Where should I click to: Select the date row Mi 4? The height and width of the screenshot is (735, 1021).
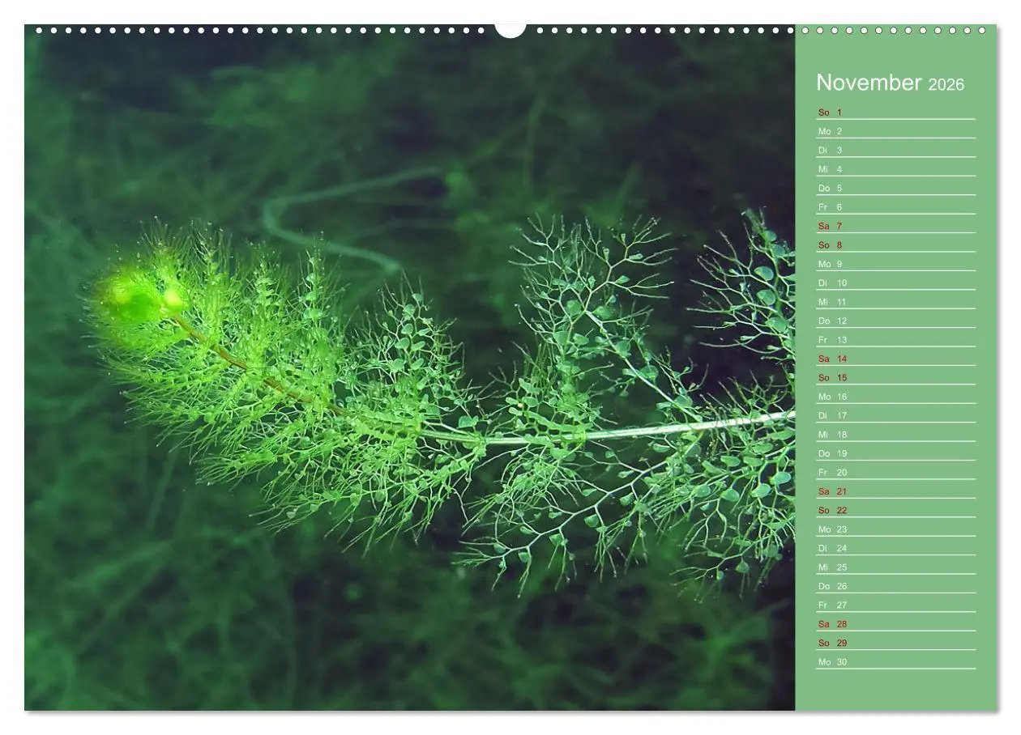(895, 169)
